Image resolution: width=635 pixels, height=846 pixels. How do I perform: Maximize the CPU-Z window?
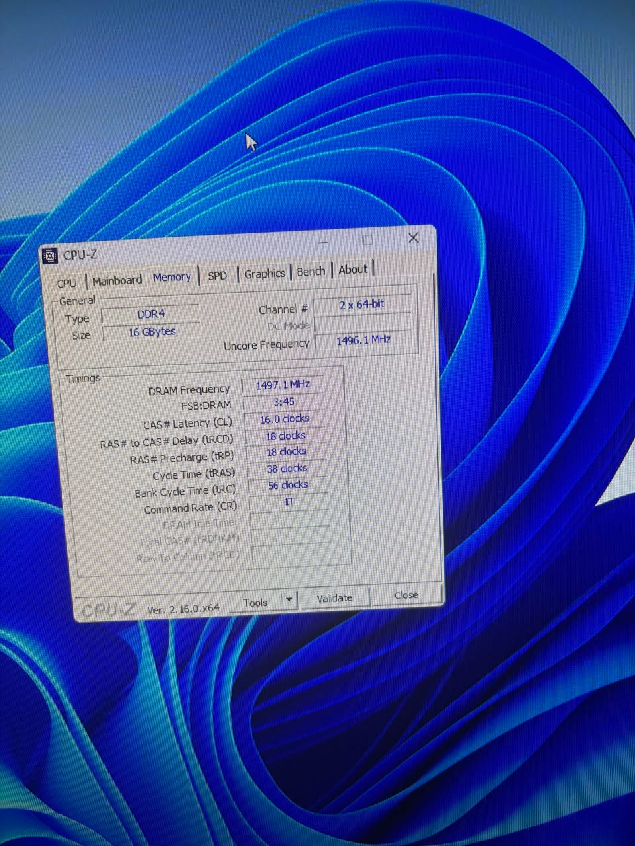tap(368, 240)
